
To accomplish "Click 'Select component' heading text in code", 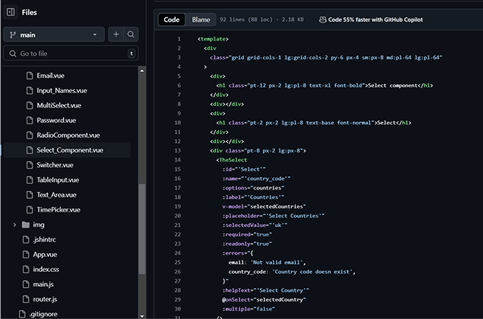I will 392,85.
